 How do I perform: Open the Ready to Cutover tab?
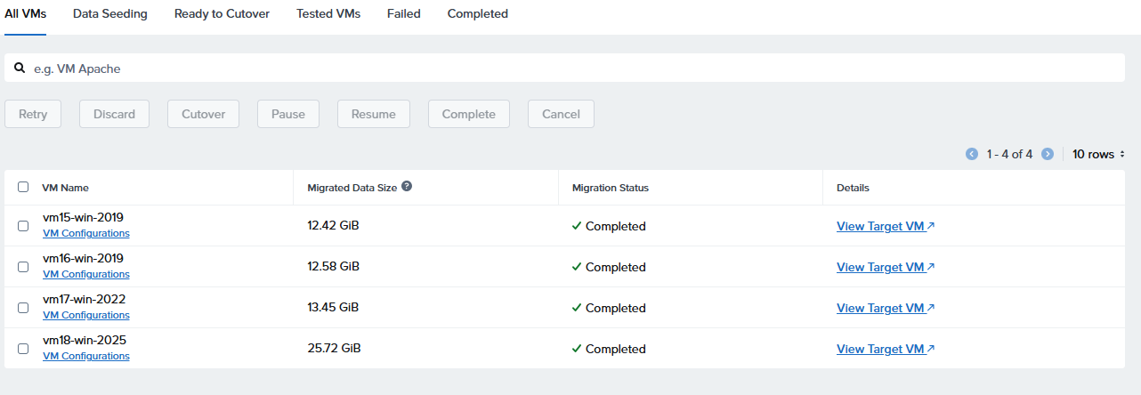(x=222, y=14)
